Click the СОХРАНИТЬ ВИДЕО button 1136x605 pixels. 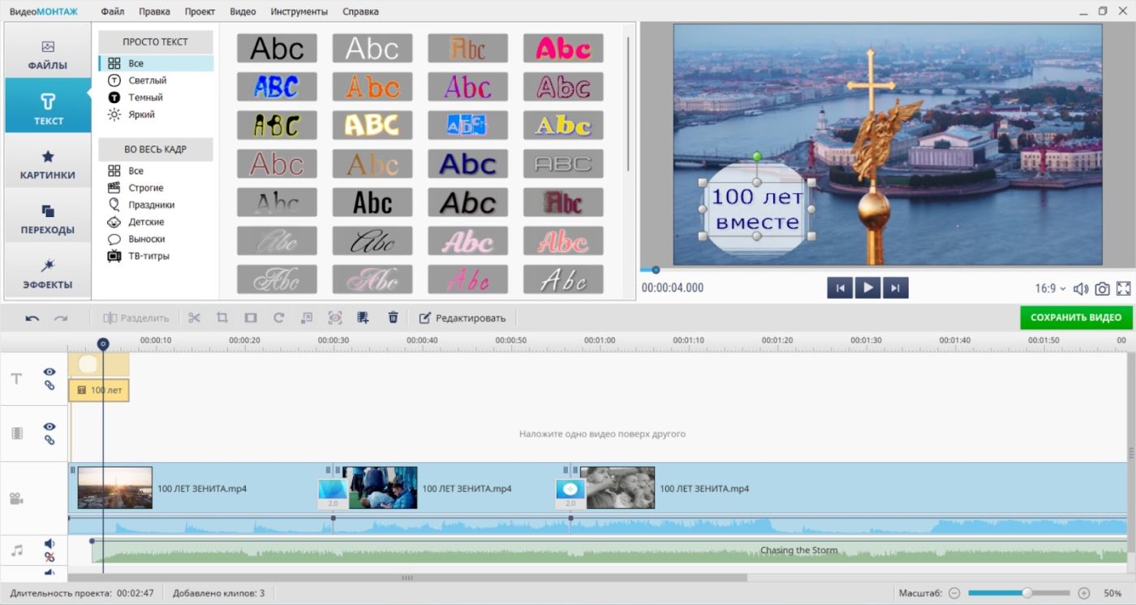(1075, 318)
